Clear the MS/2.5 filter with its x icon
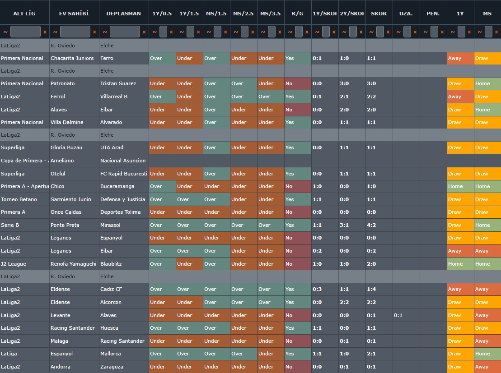 [x=253, y=32]
